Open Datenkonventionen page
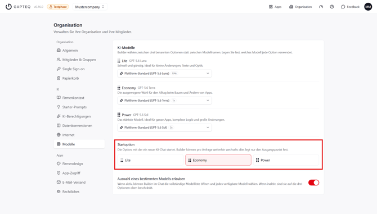Image resolution: width=377 pixels, height=214 pixels. [x=79, y=125]
